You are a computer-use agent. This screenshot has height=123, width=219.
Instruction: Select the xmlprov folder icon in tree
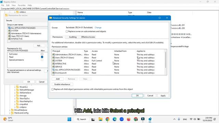tap(17, 107)
